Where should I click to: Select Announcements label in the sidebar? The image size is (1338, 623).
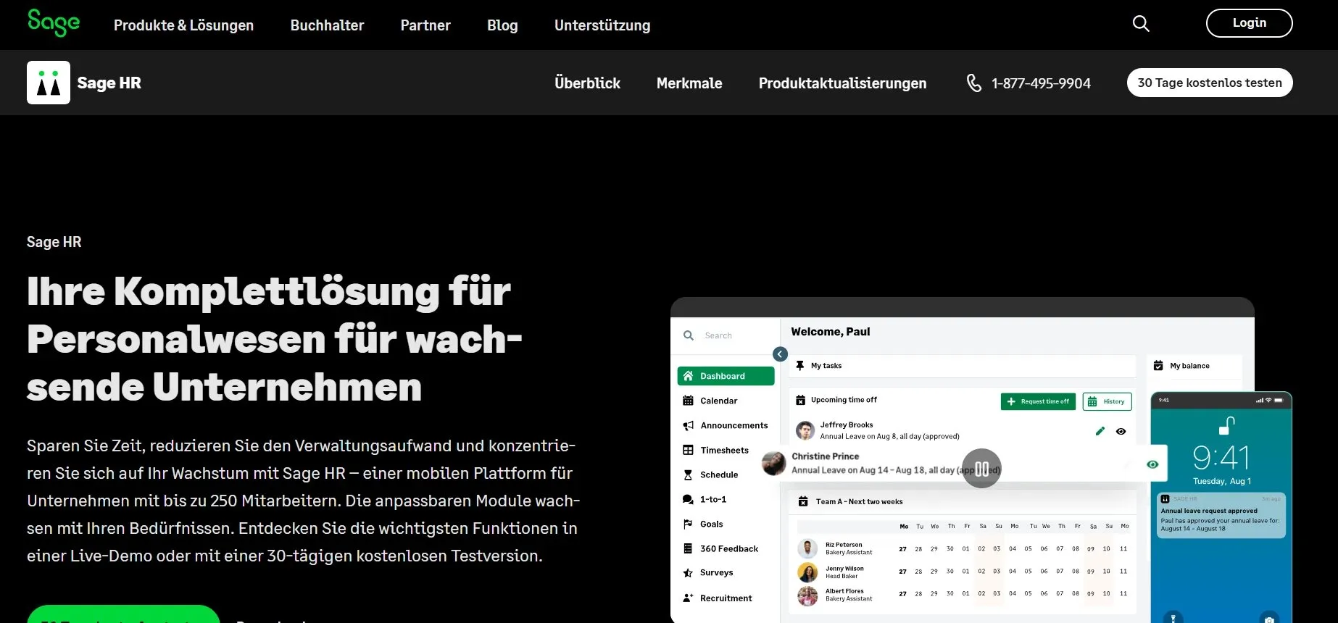pyautogui.click(x=734, y=425)
